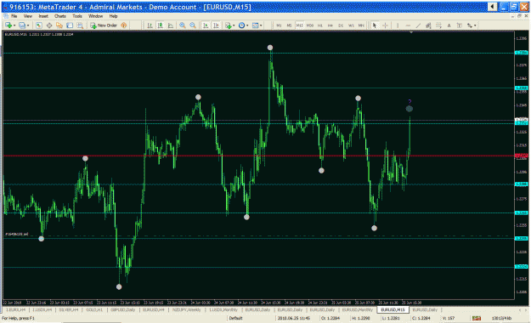Viewport: 531px width, 323px height.
Task: Switch to the H4 timeframe
Action: pos(330,25)
